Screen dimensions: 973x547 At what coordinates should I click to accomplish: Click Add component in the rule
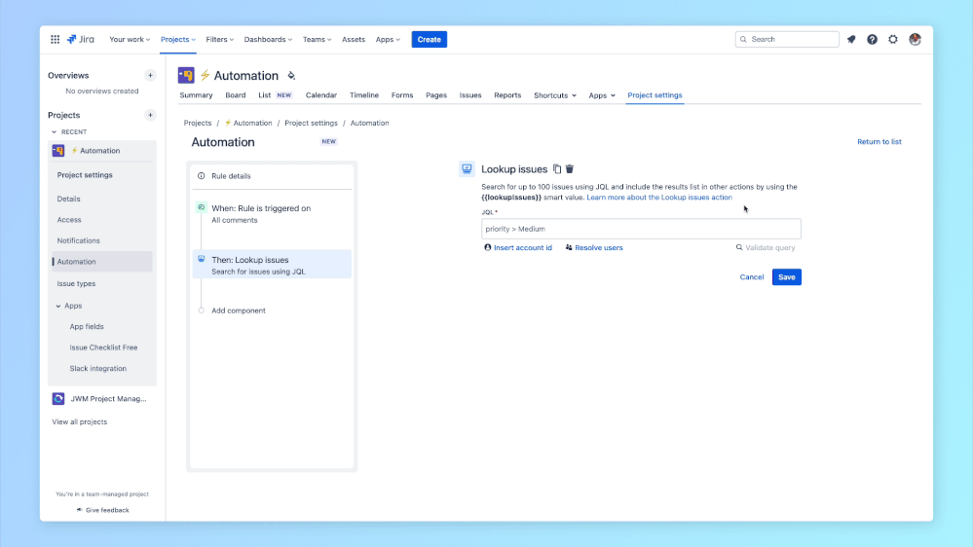(239, 310)
